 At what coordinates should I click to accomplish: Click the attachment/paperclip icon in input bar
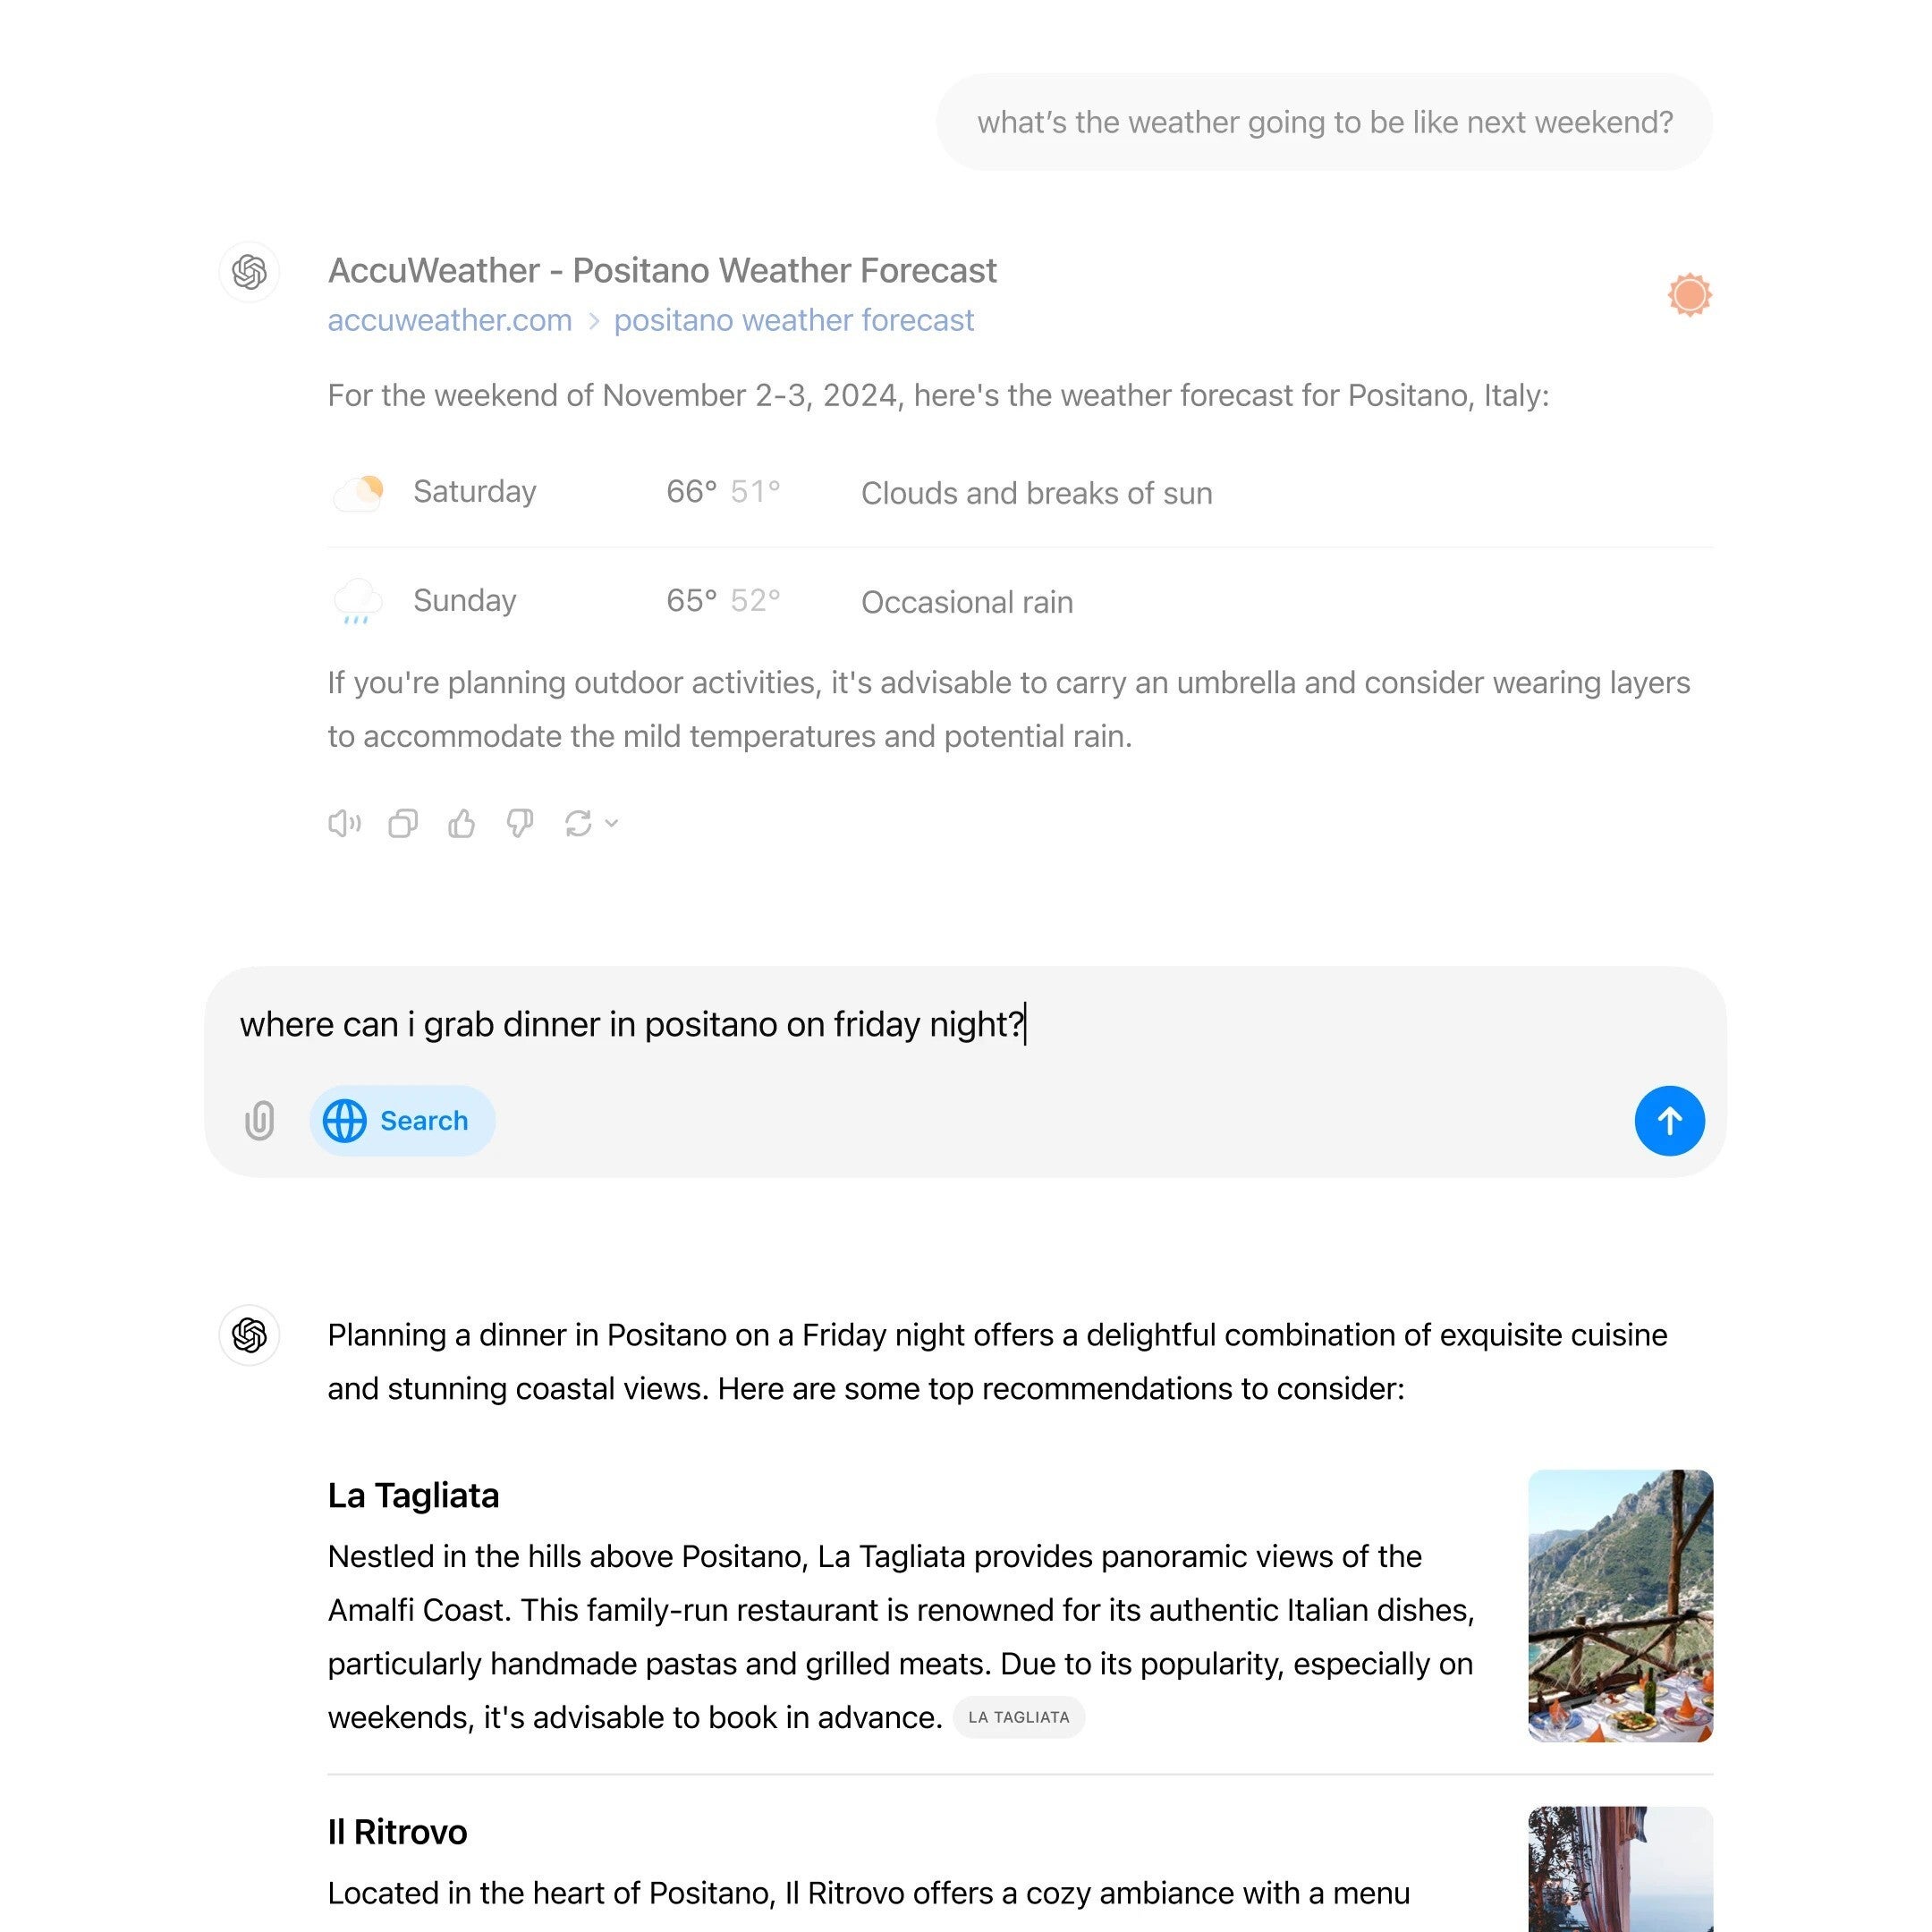(262, 1120)
